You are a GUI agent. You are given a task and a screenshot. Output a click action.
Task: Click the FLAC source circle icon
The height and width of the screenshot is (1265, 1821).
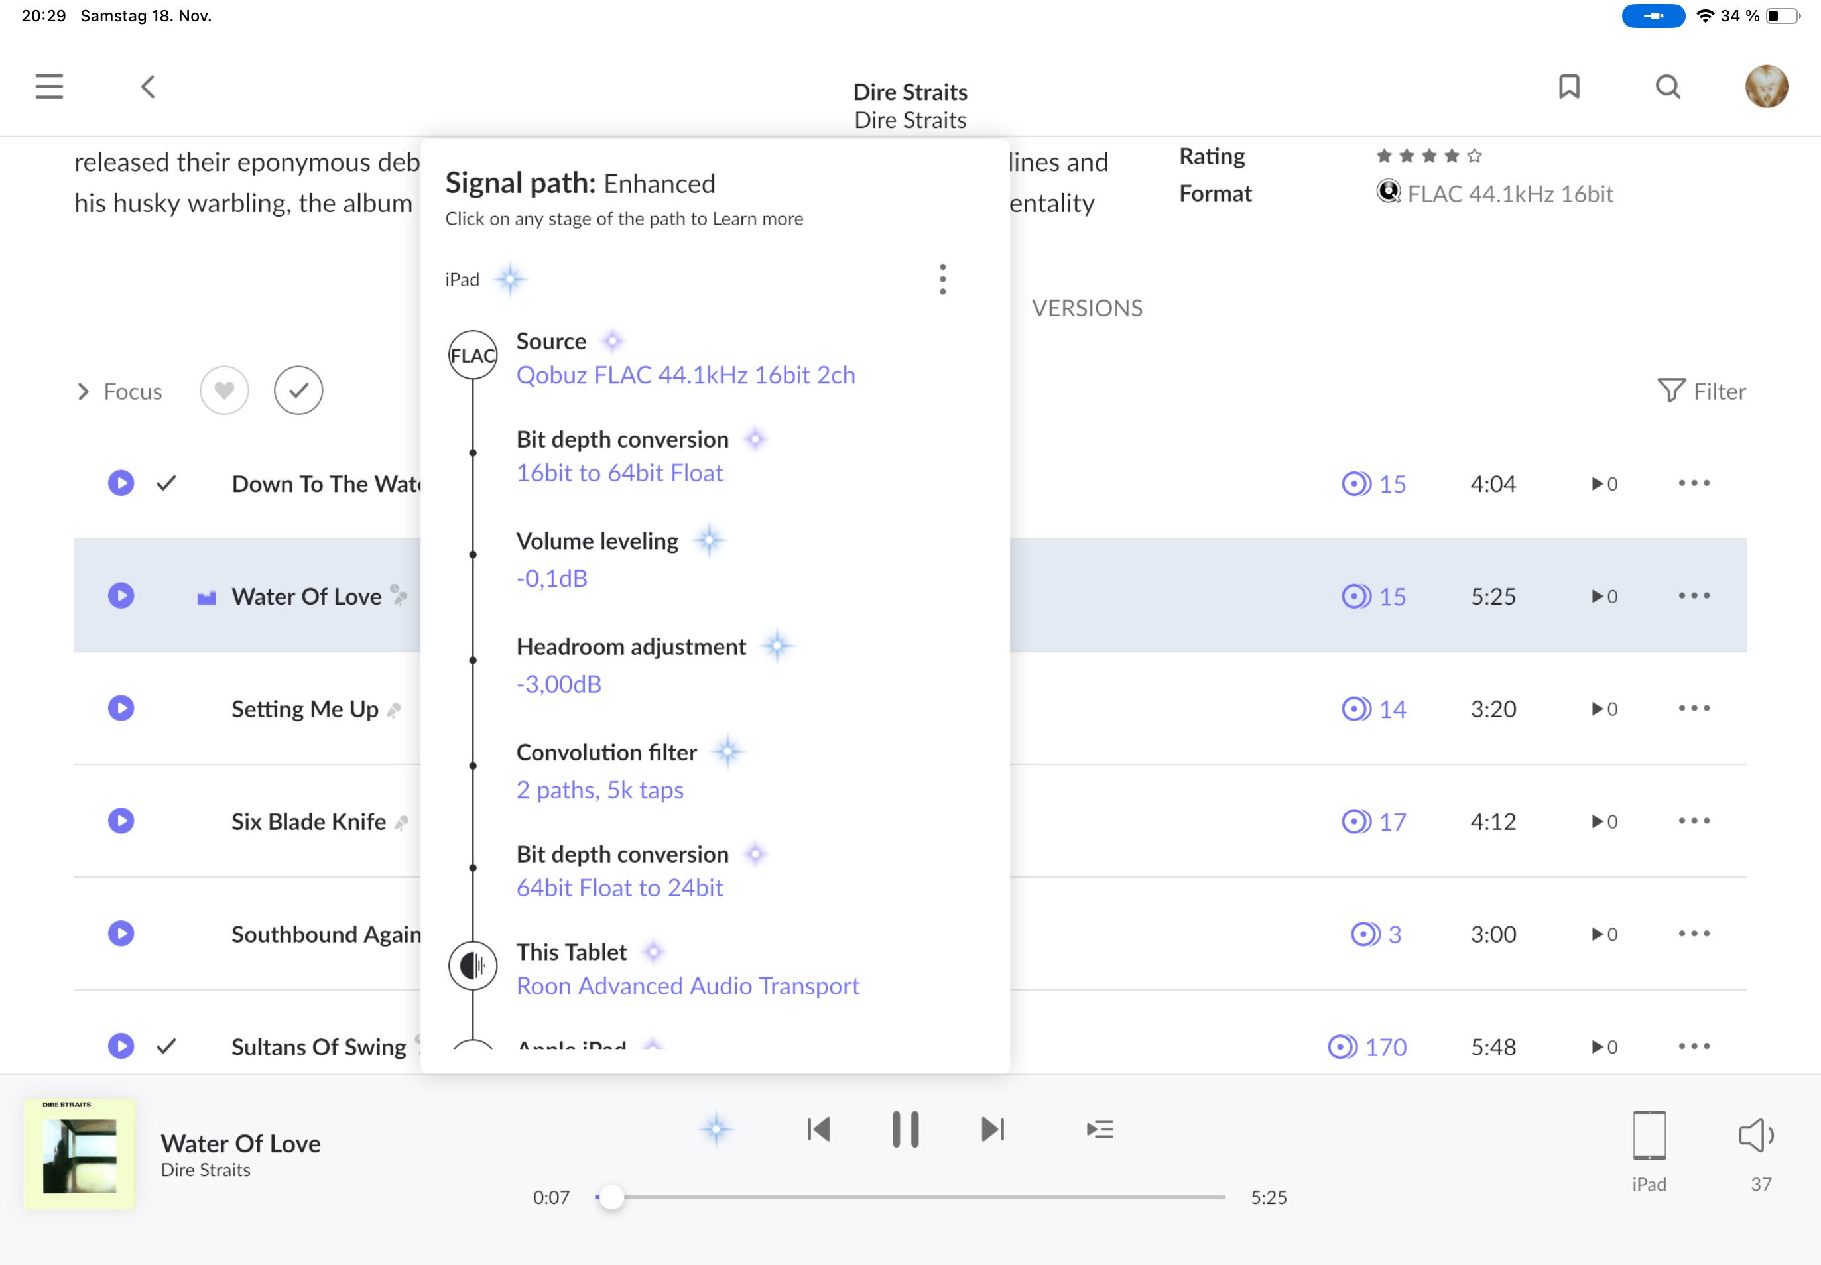click(x=473, y=355)
